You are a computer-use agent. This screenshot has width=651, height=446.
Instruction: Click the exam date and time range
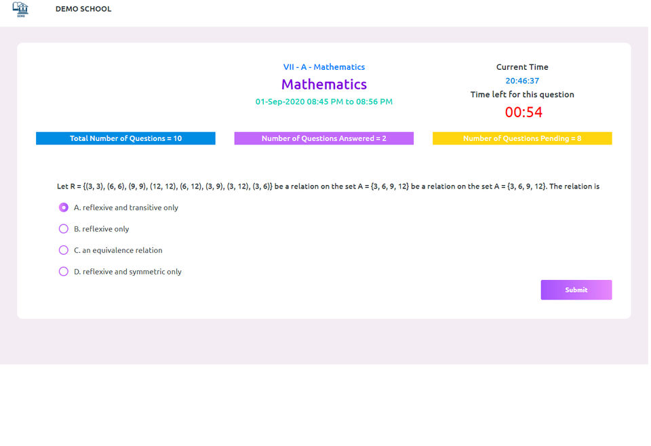pyautogui.click(x=324, y=102)
